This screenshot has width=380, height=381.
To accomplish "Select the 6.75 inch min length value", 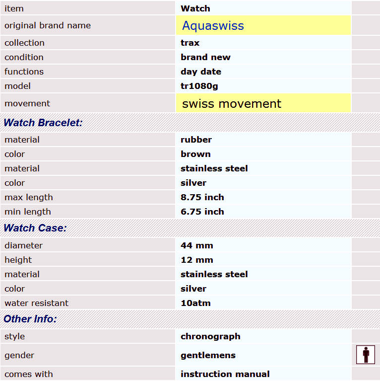I will click(x=202, y=212).
